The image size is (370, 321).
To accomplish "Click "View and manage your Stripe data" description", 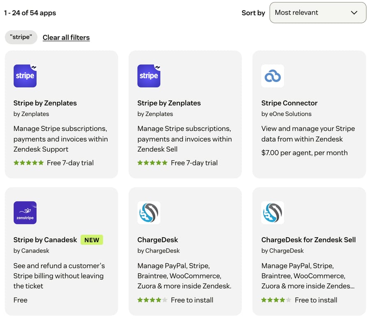I will (x=308, y=134).
